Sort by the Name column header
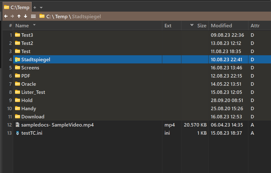271x173 pixels. (x=22, y=26)
